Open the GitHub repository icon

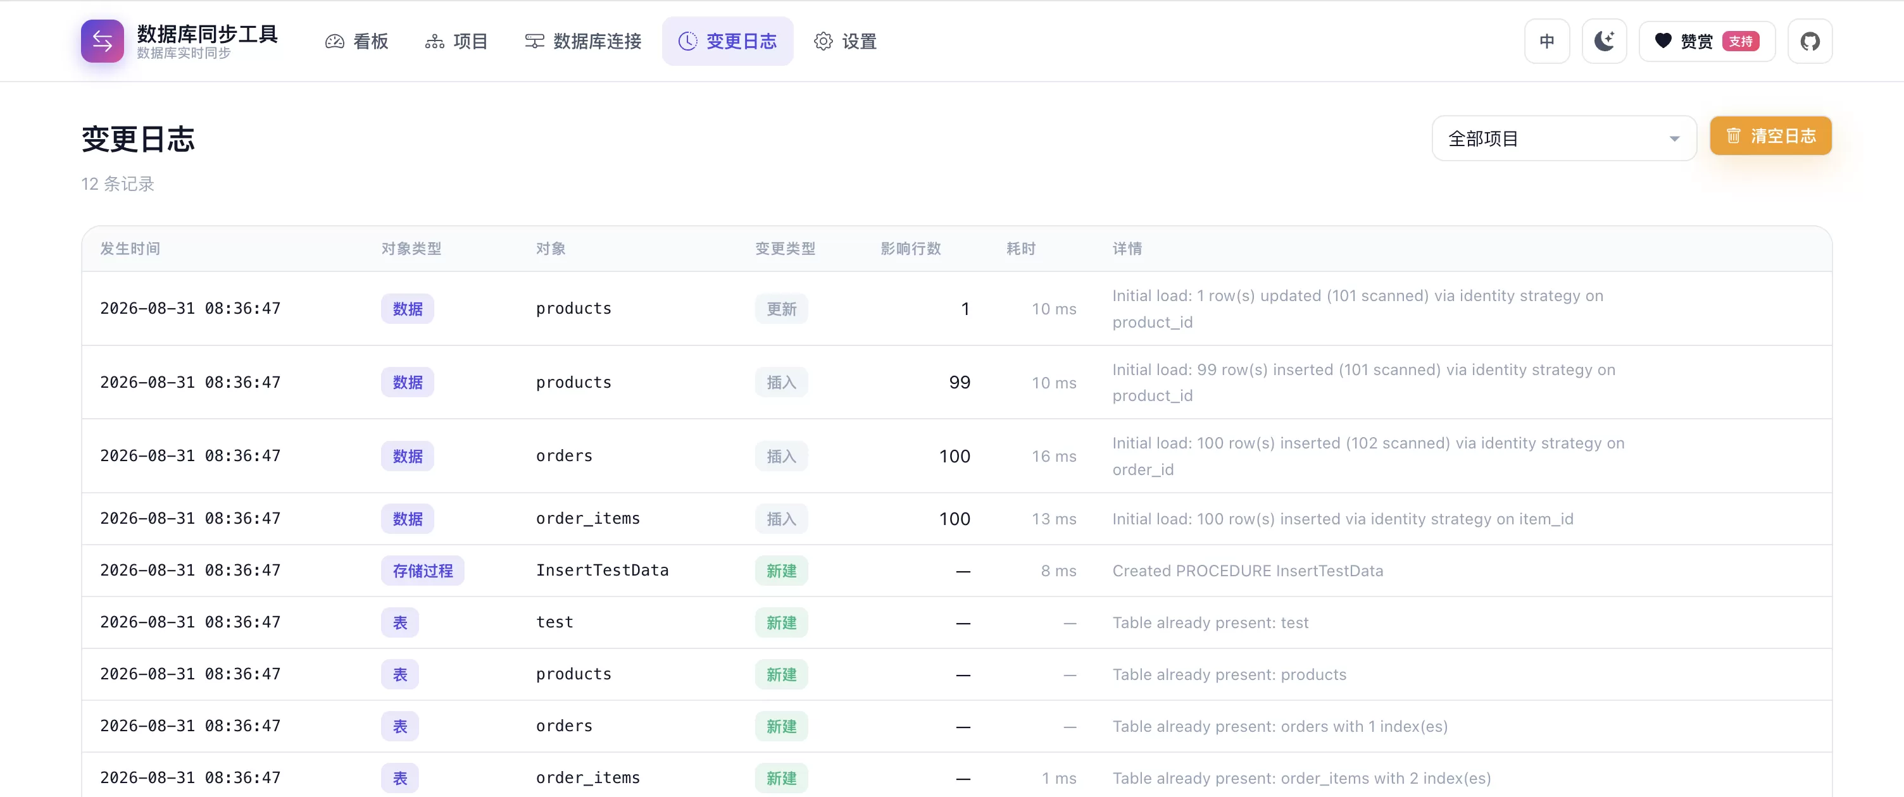[x=1810, y=41]
